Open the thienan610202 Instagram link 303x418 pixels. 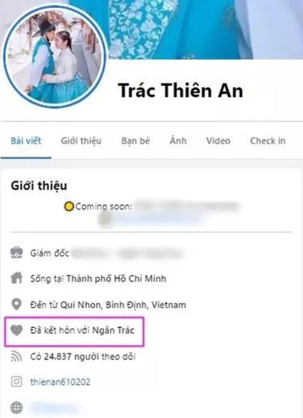click(60, 382)
